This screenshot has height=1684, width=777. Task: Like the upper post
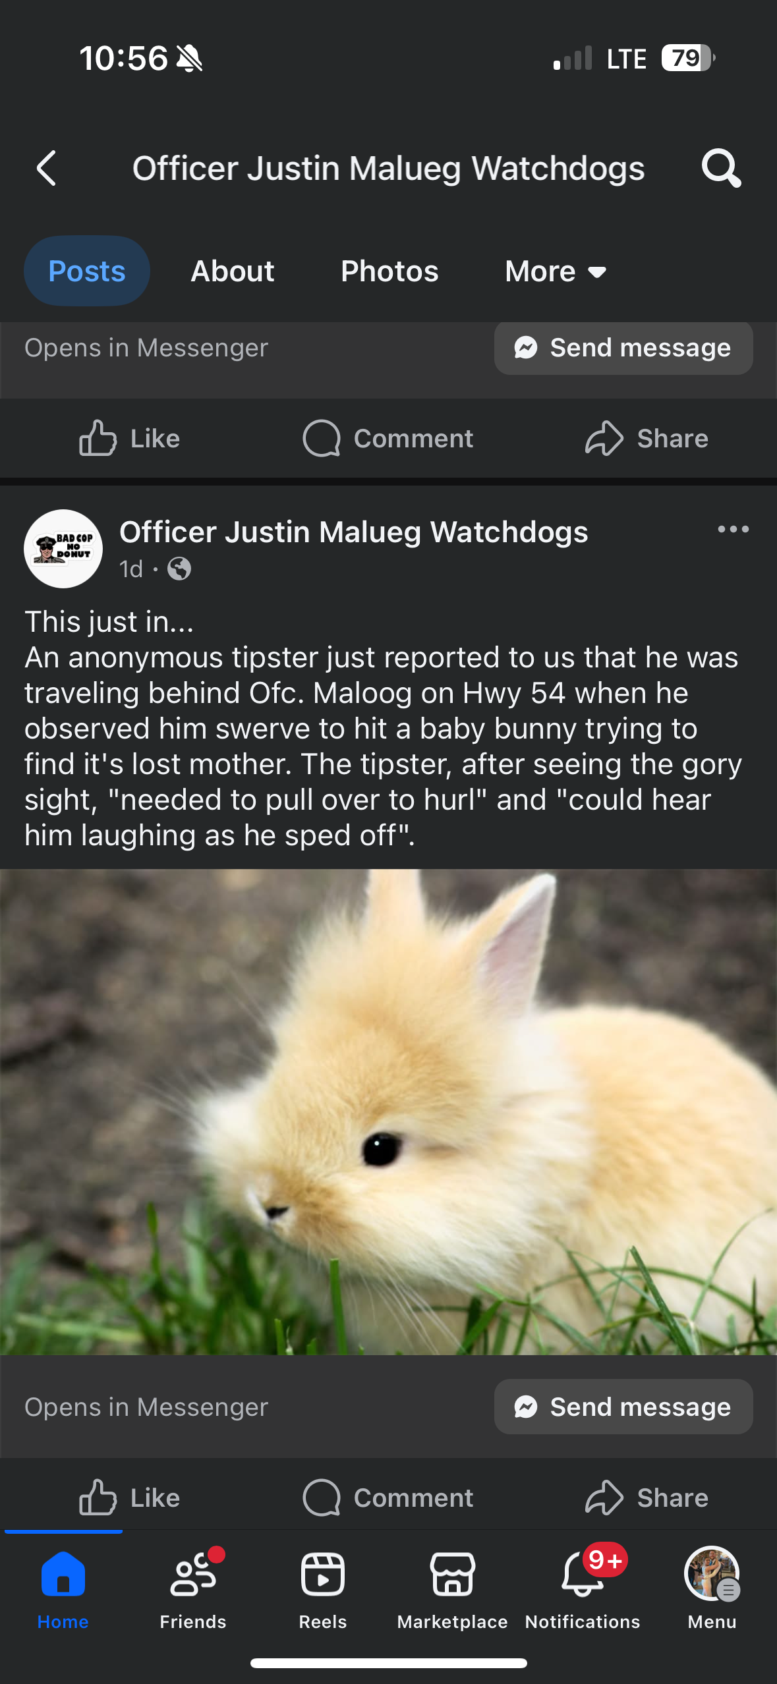pyautogui.click(x=129, y=438)
